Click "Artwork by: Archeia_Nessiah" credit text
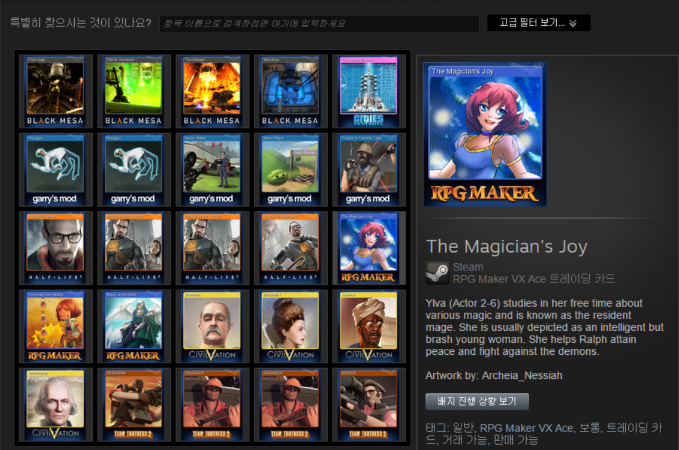Screen dimensions: 679x450 pos(494,375)
